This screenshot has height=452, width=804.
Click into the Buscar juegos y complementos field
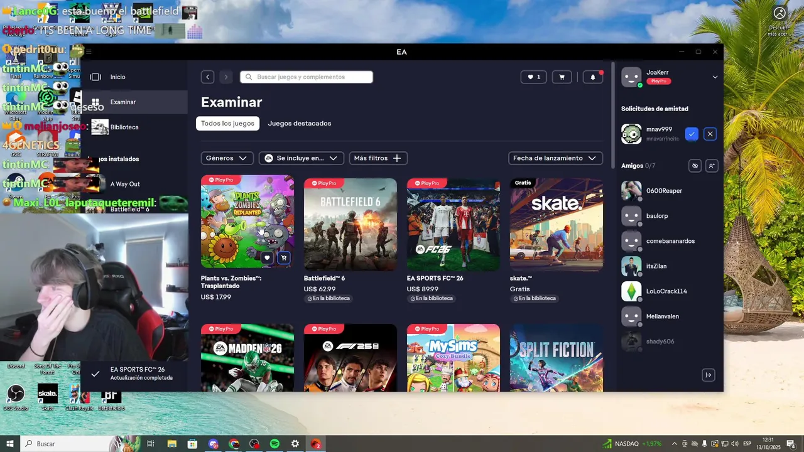307,77
